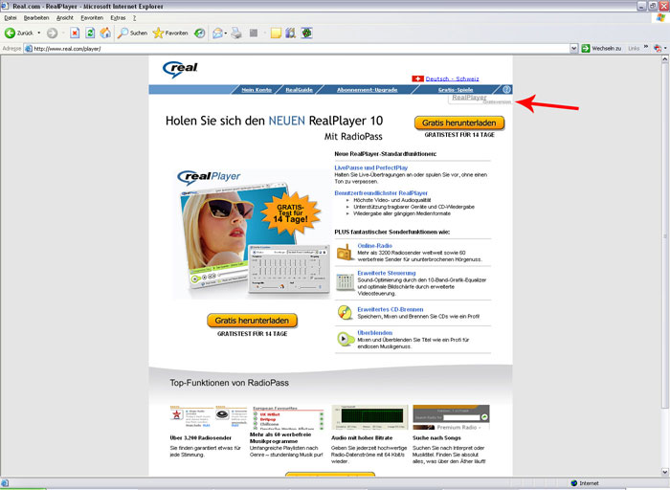
Task: Click the Erweiterte Steuerung equalizer icon
Action: [345, 282]
